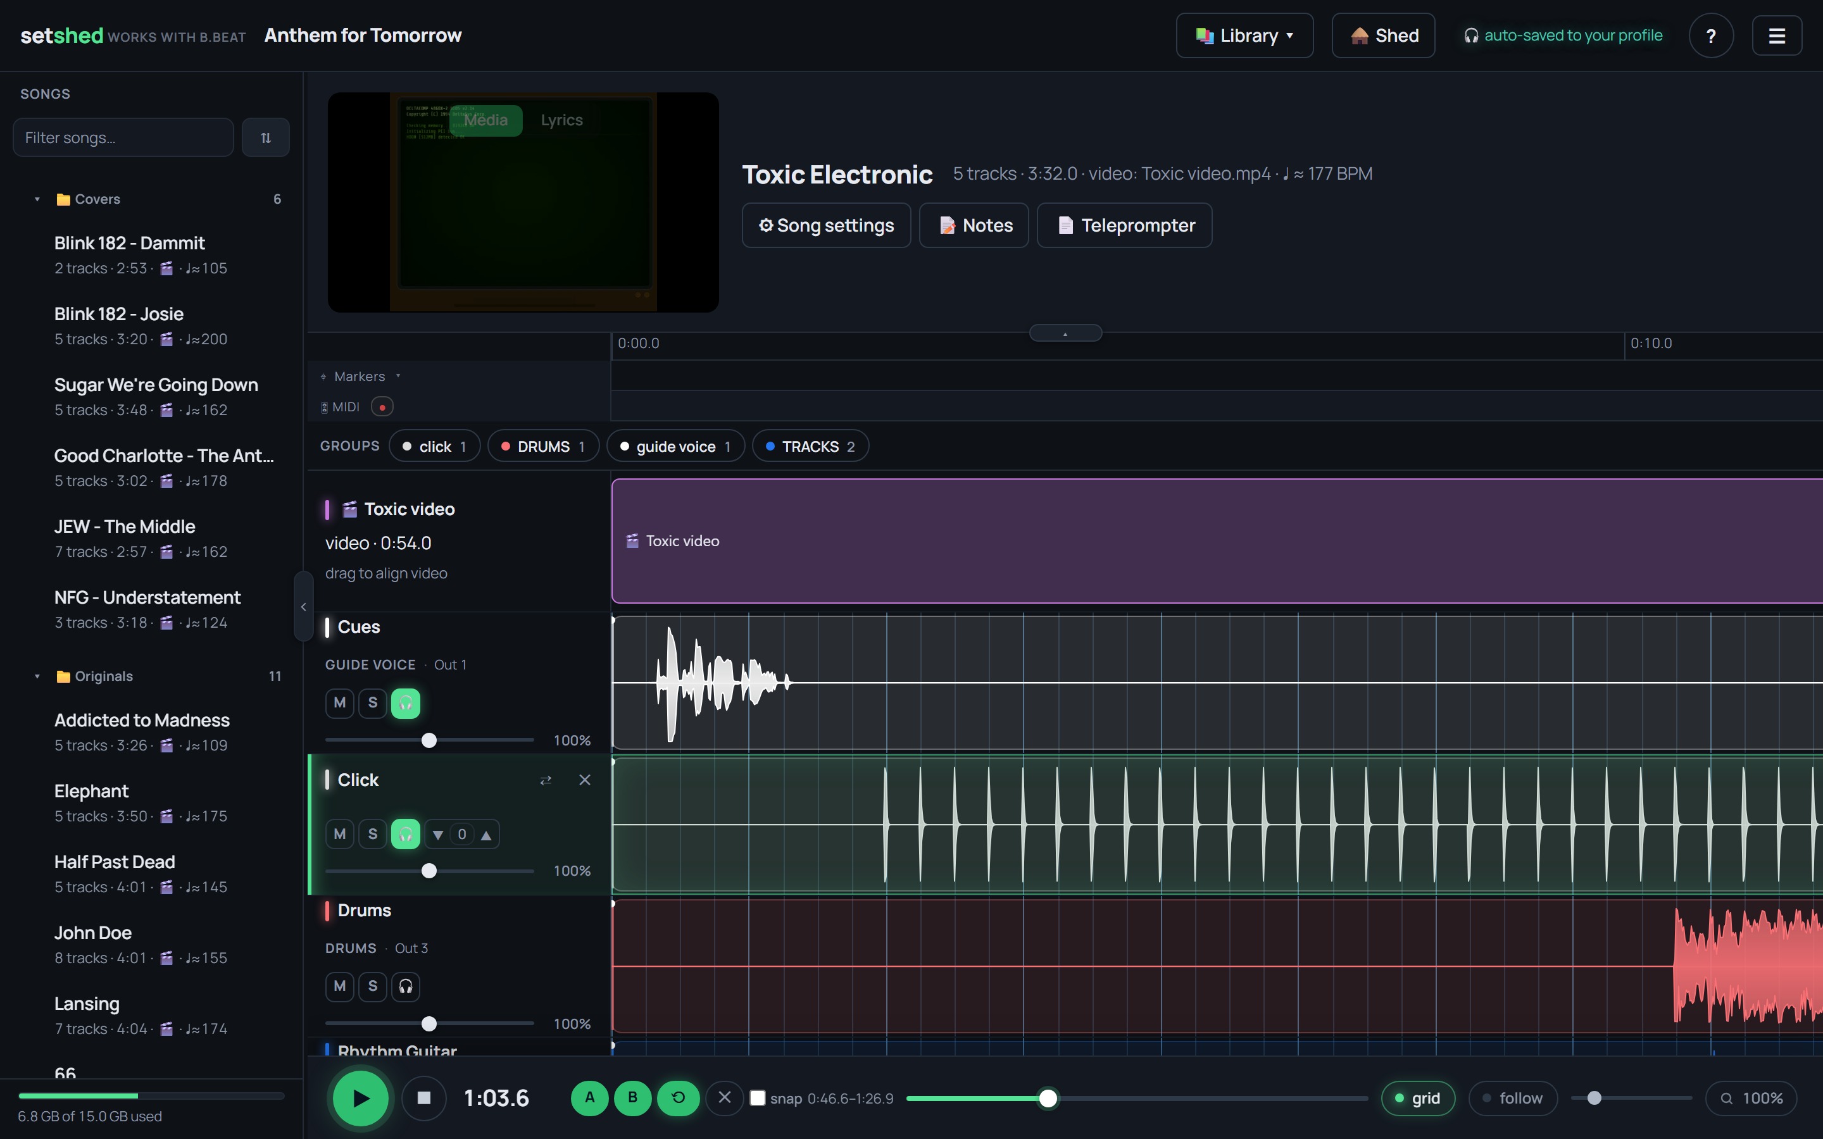Mute the Cues track
The height and width of the screenshot is (1139, 1823).
[x=340, y=704]
